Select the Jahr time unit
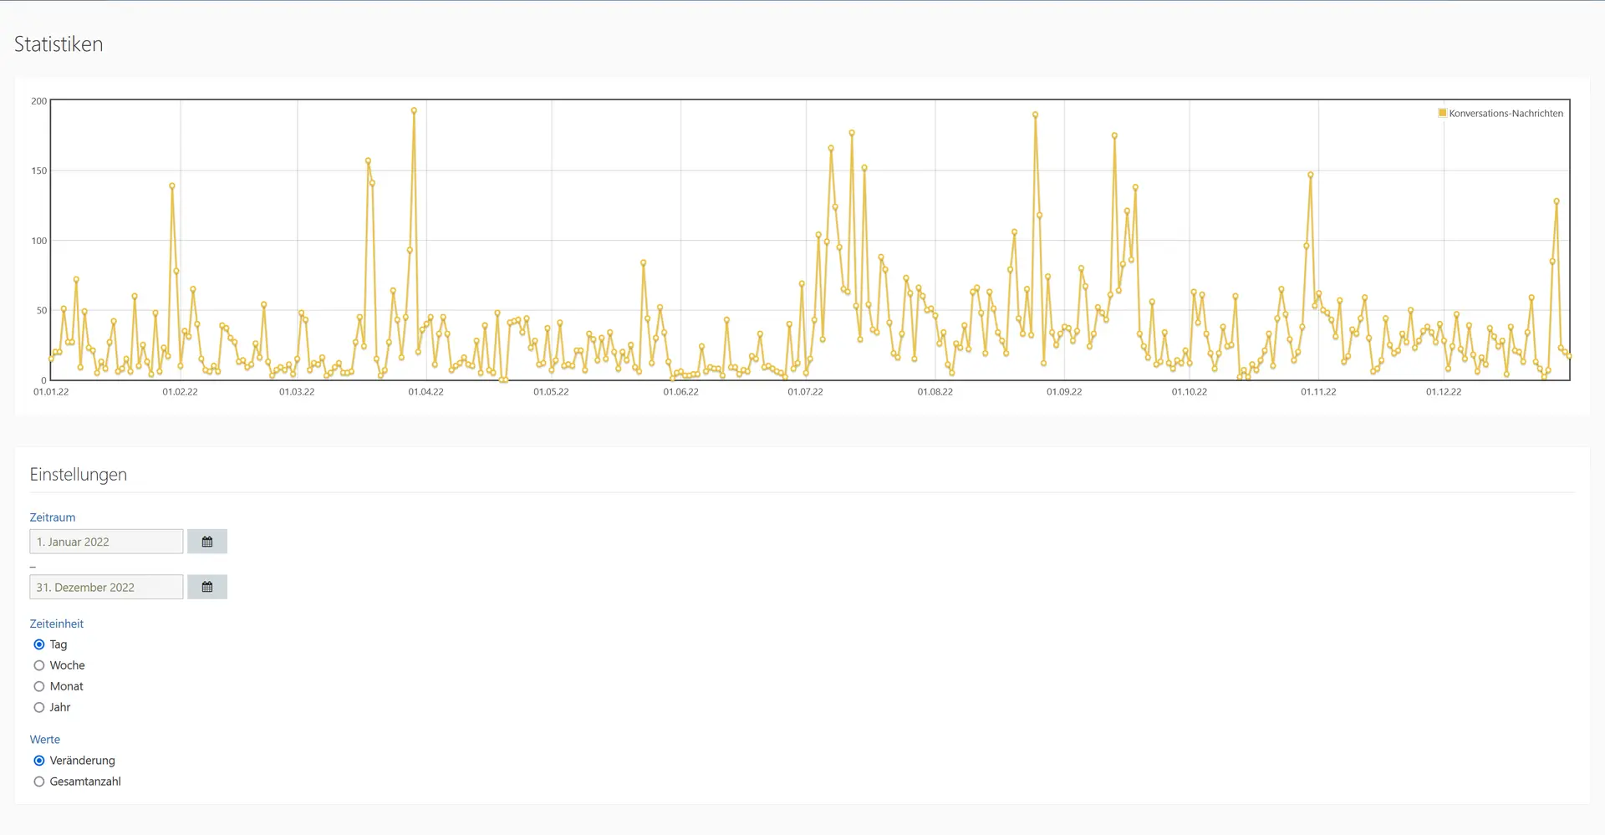The height and width of the screenshot is (835, 1605). (39, 707)
